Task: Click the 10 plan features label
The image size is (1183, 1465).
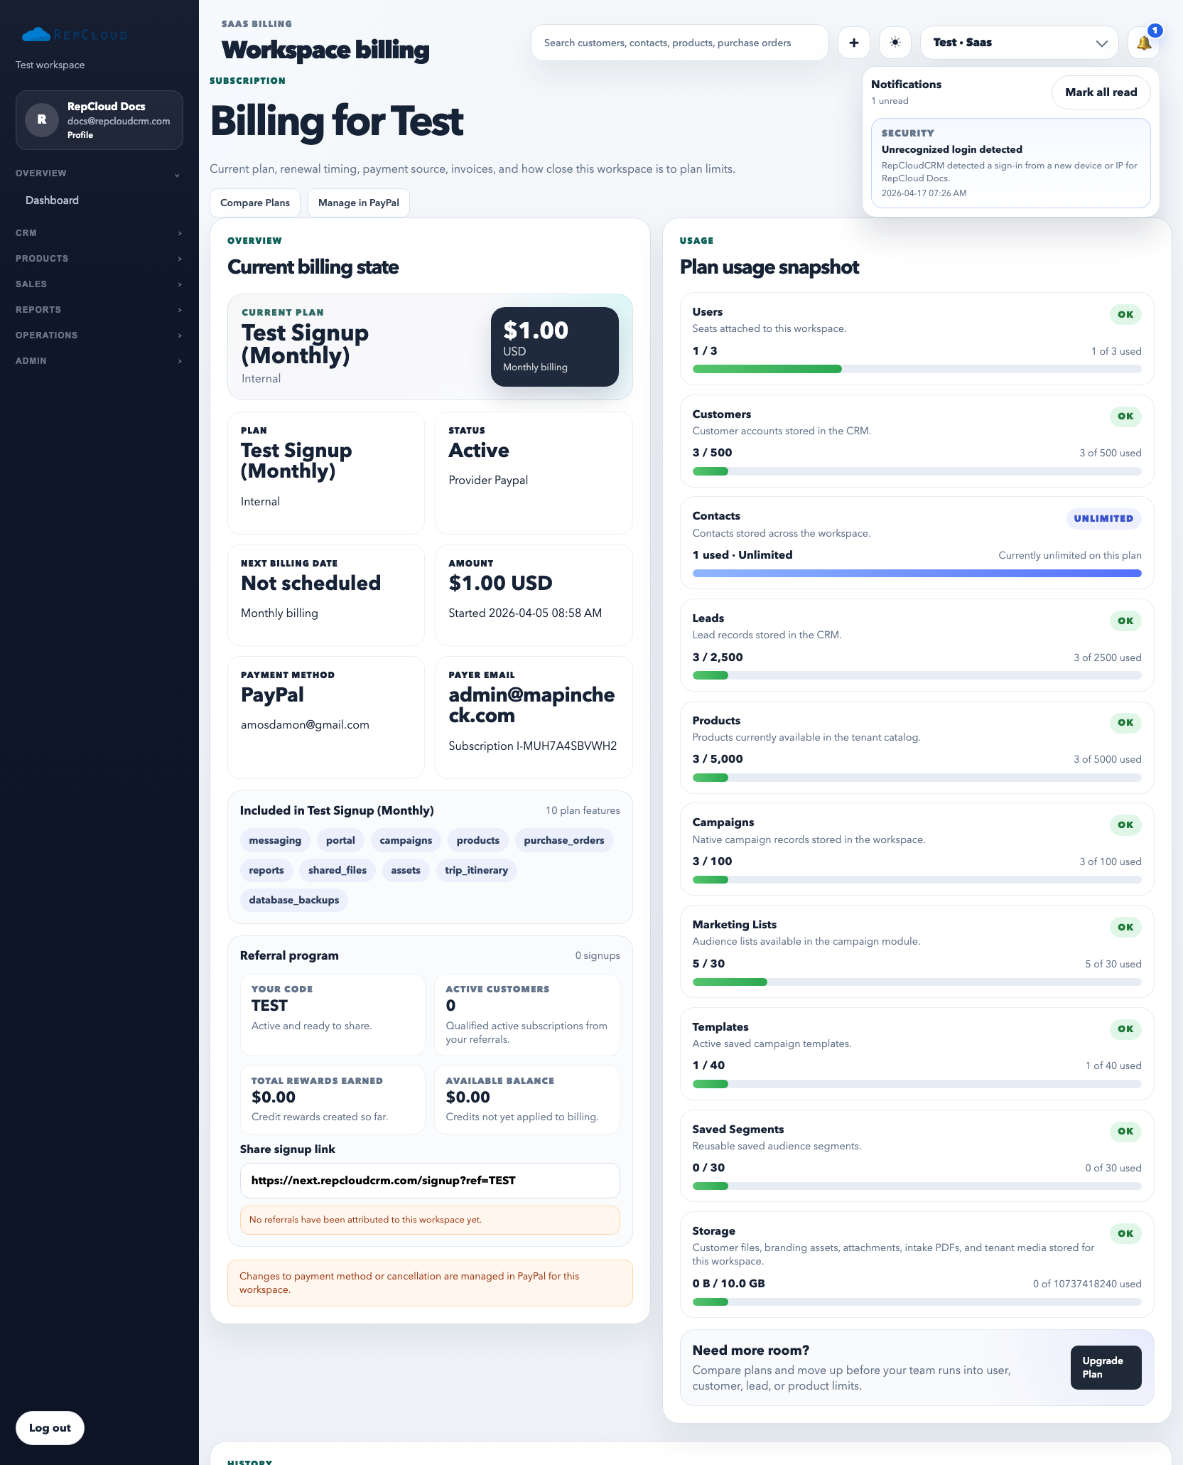Action: point(583,810)
